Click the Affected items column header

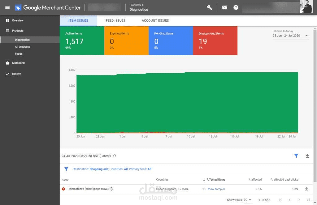pos(216,180)
